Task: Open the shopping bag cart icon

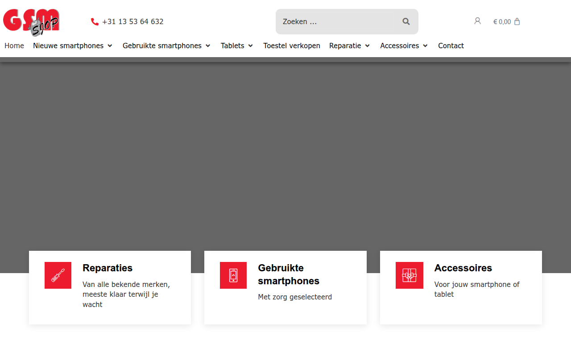Action: point(517,21)
